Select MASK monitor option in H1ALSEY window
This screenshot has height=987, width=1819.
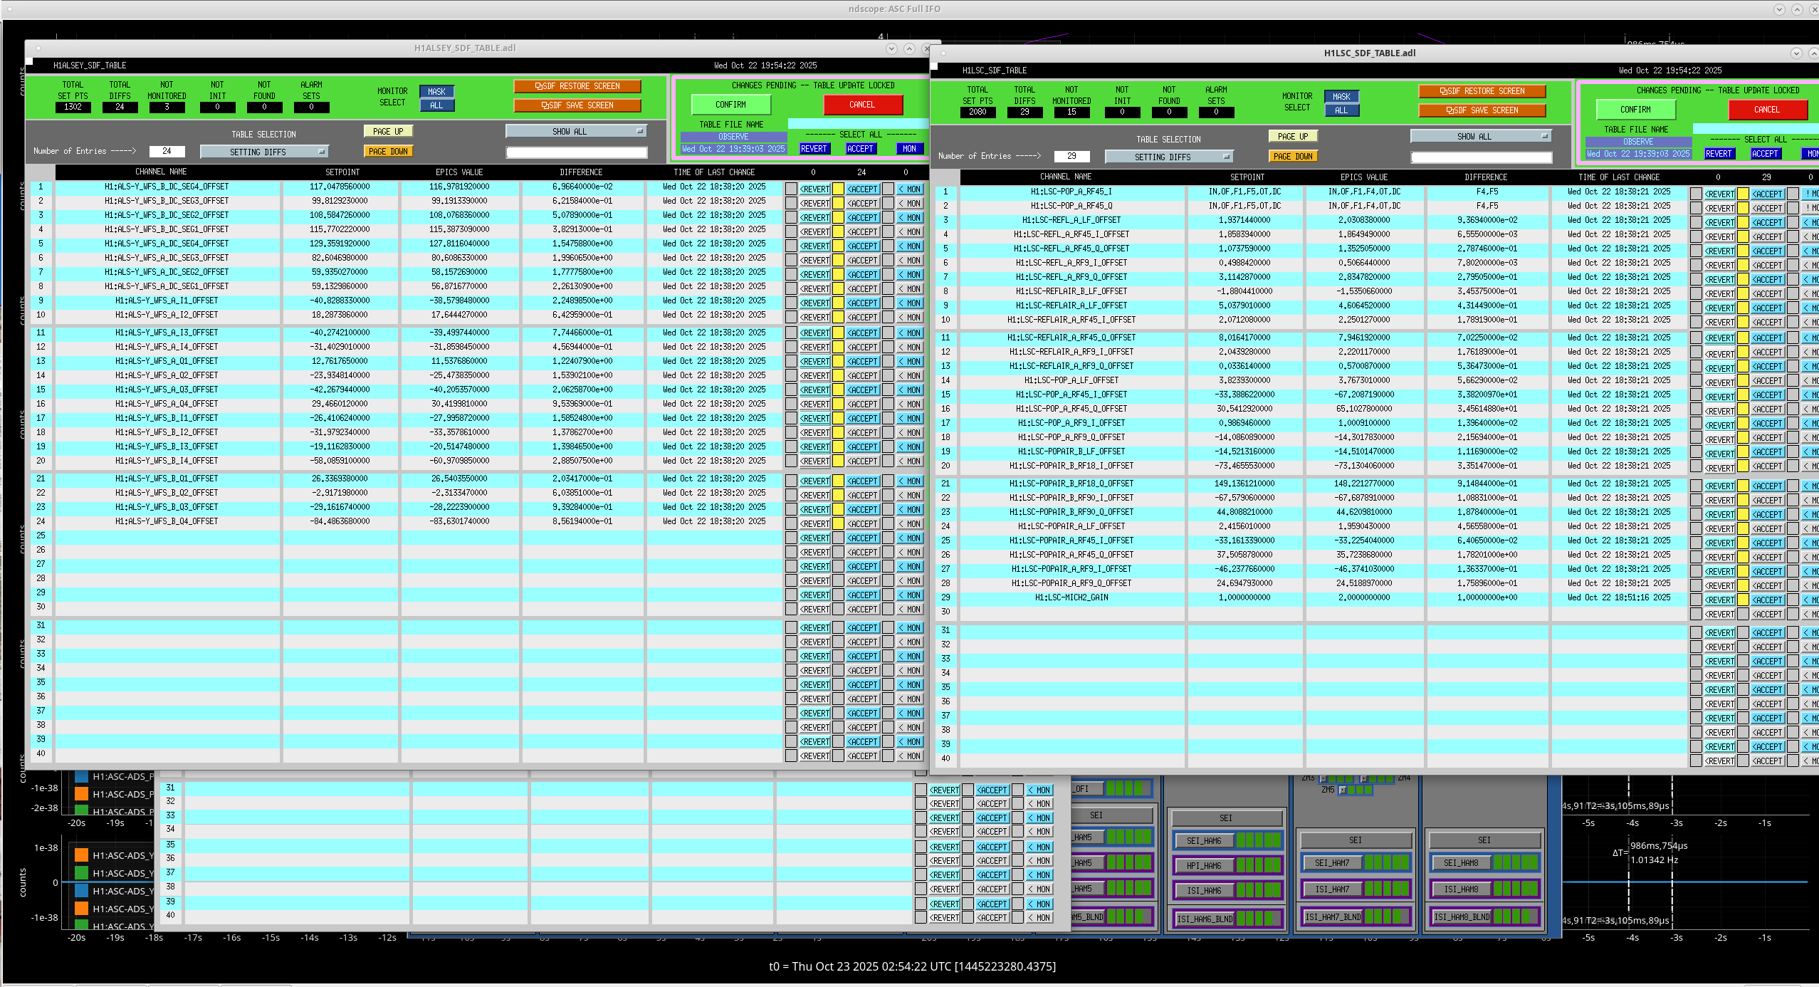click(436, 92)
